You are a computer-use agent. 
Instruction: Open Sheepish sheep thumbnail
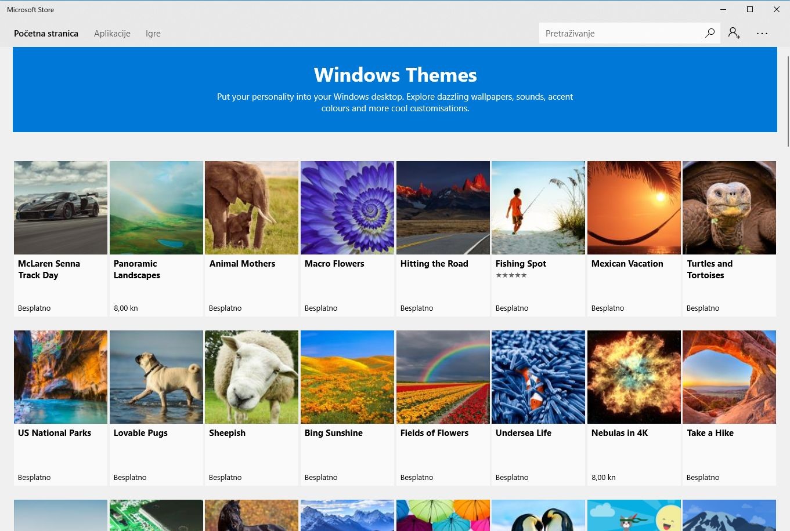point(251,377)
